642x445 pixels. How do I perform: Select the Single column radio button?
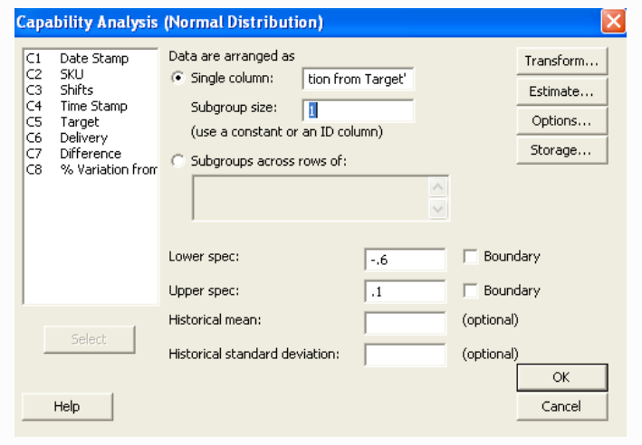tap(177, 79)
